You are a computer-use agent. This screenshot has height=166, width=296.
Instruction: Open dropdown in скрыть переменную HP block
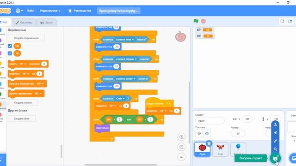tap(38, 94)
